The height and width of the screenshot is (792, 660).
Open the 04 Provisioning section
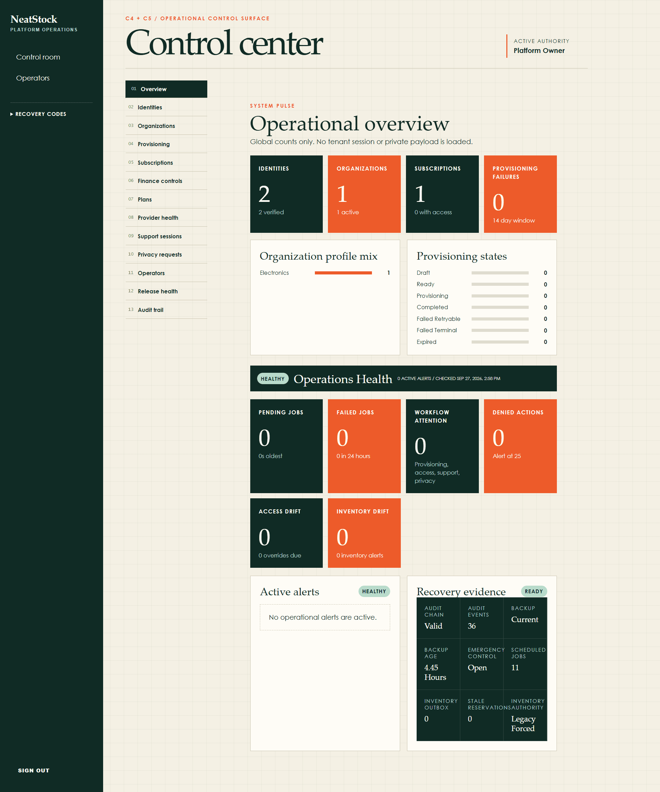(166, 144)
